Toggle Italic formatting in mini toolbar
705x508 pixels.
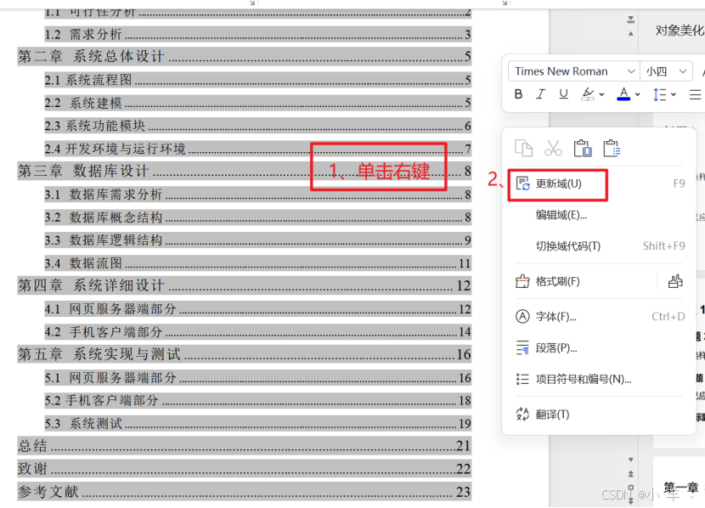[540, 94]
